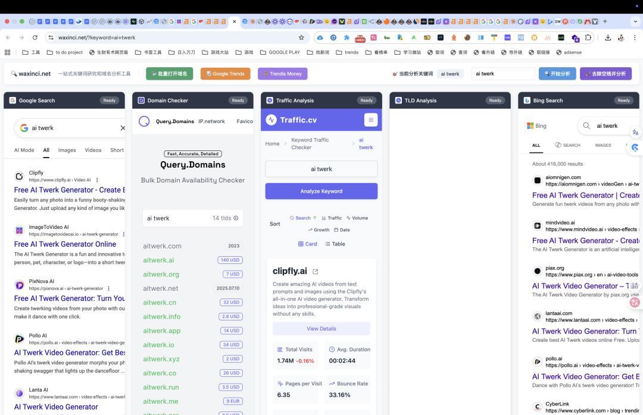Click the Trends Money button
The image size is (643, 415).
(x=283, y=74)
